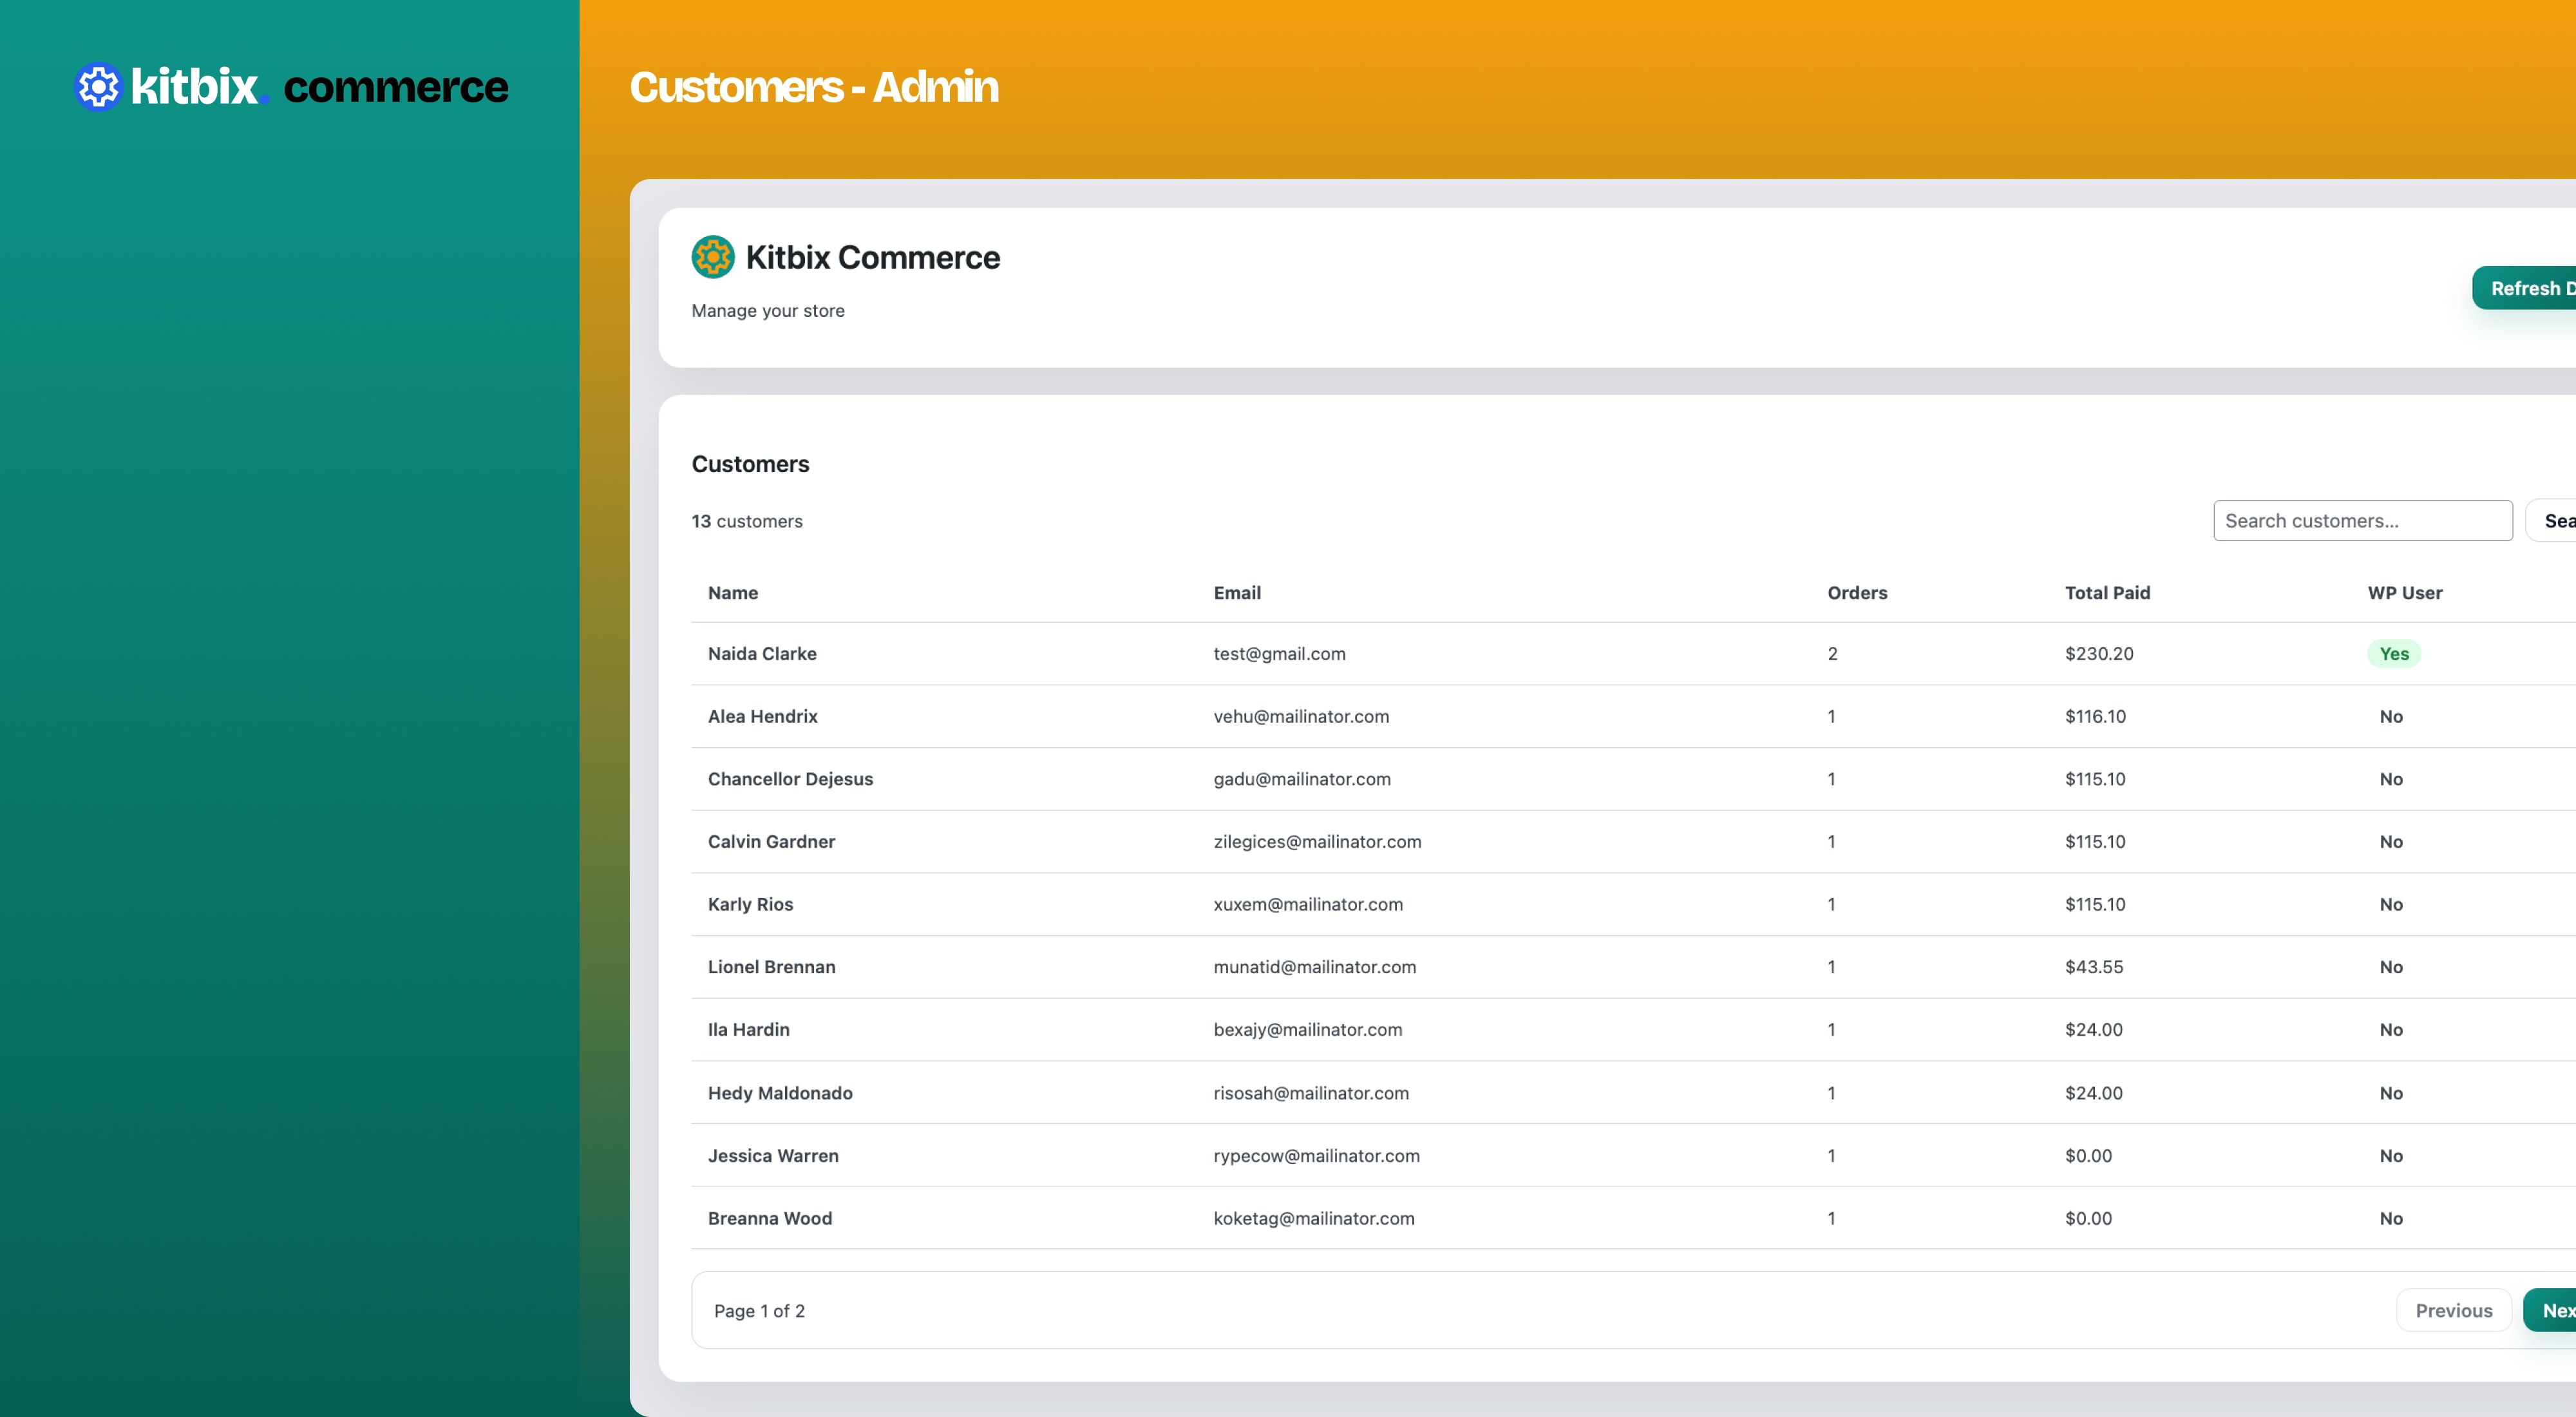Click the Breanna Wood customer name
Viewport: 2576px width, 1417px height.
coord(769,1218)
